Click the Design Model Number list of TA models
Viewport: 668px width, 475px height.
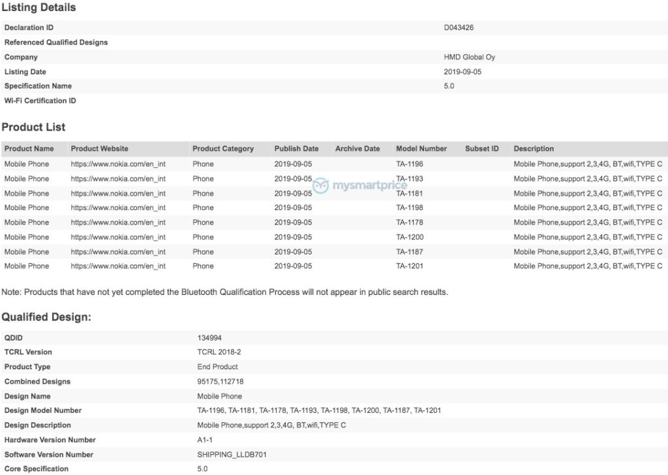(318, 410)
